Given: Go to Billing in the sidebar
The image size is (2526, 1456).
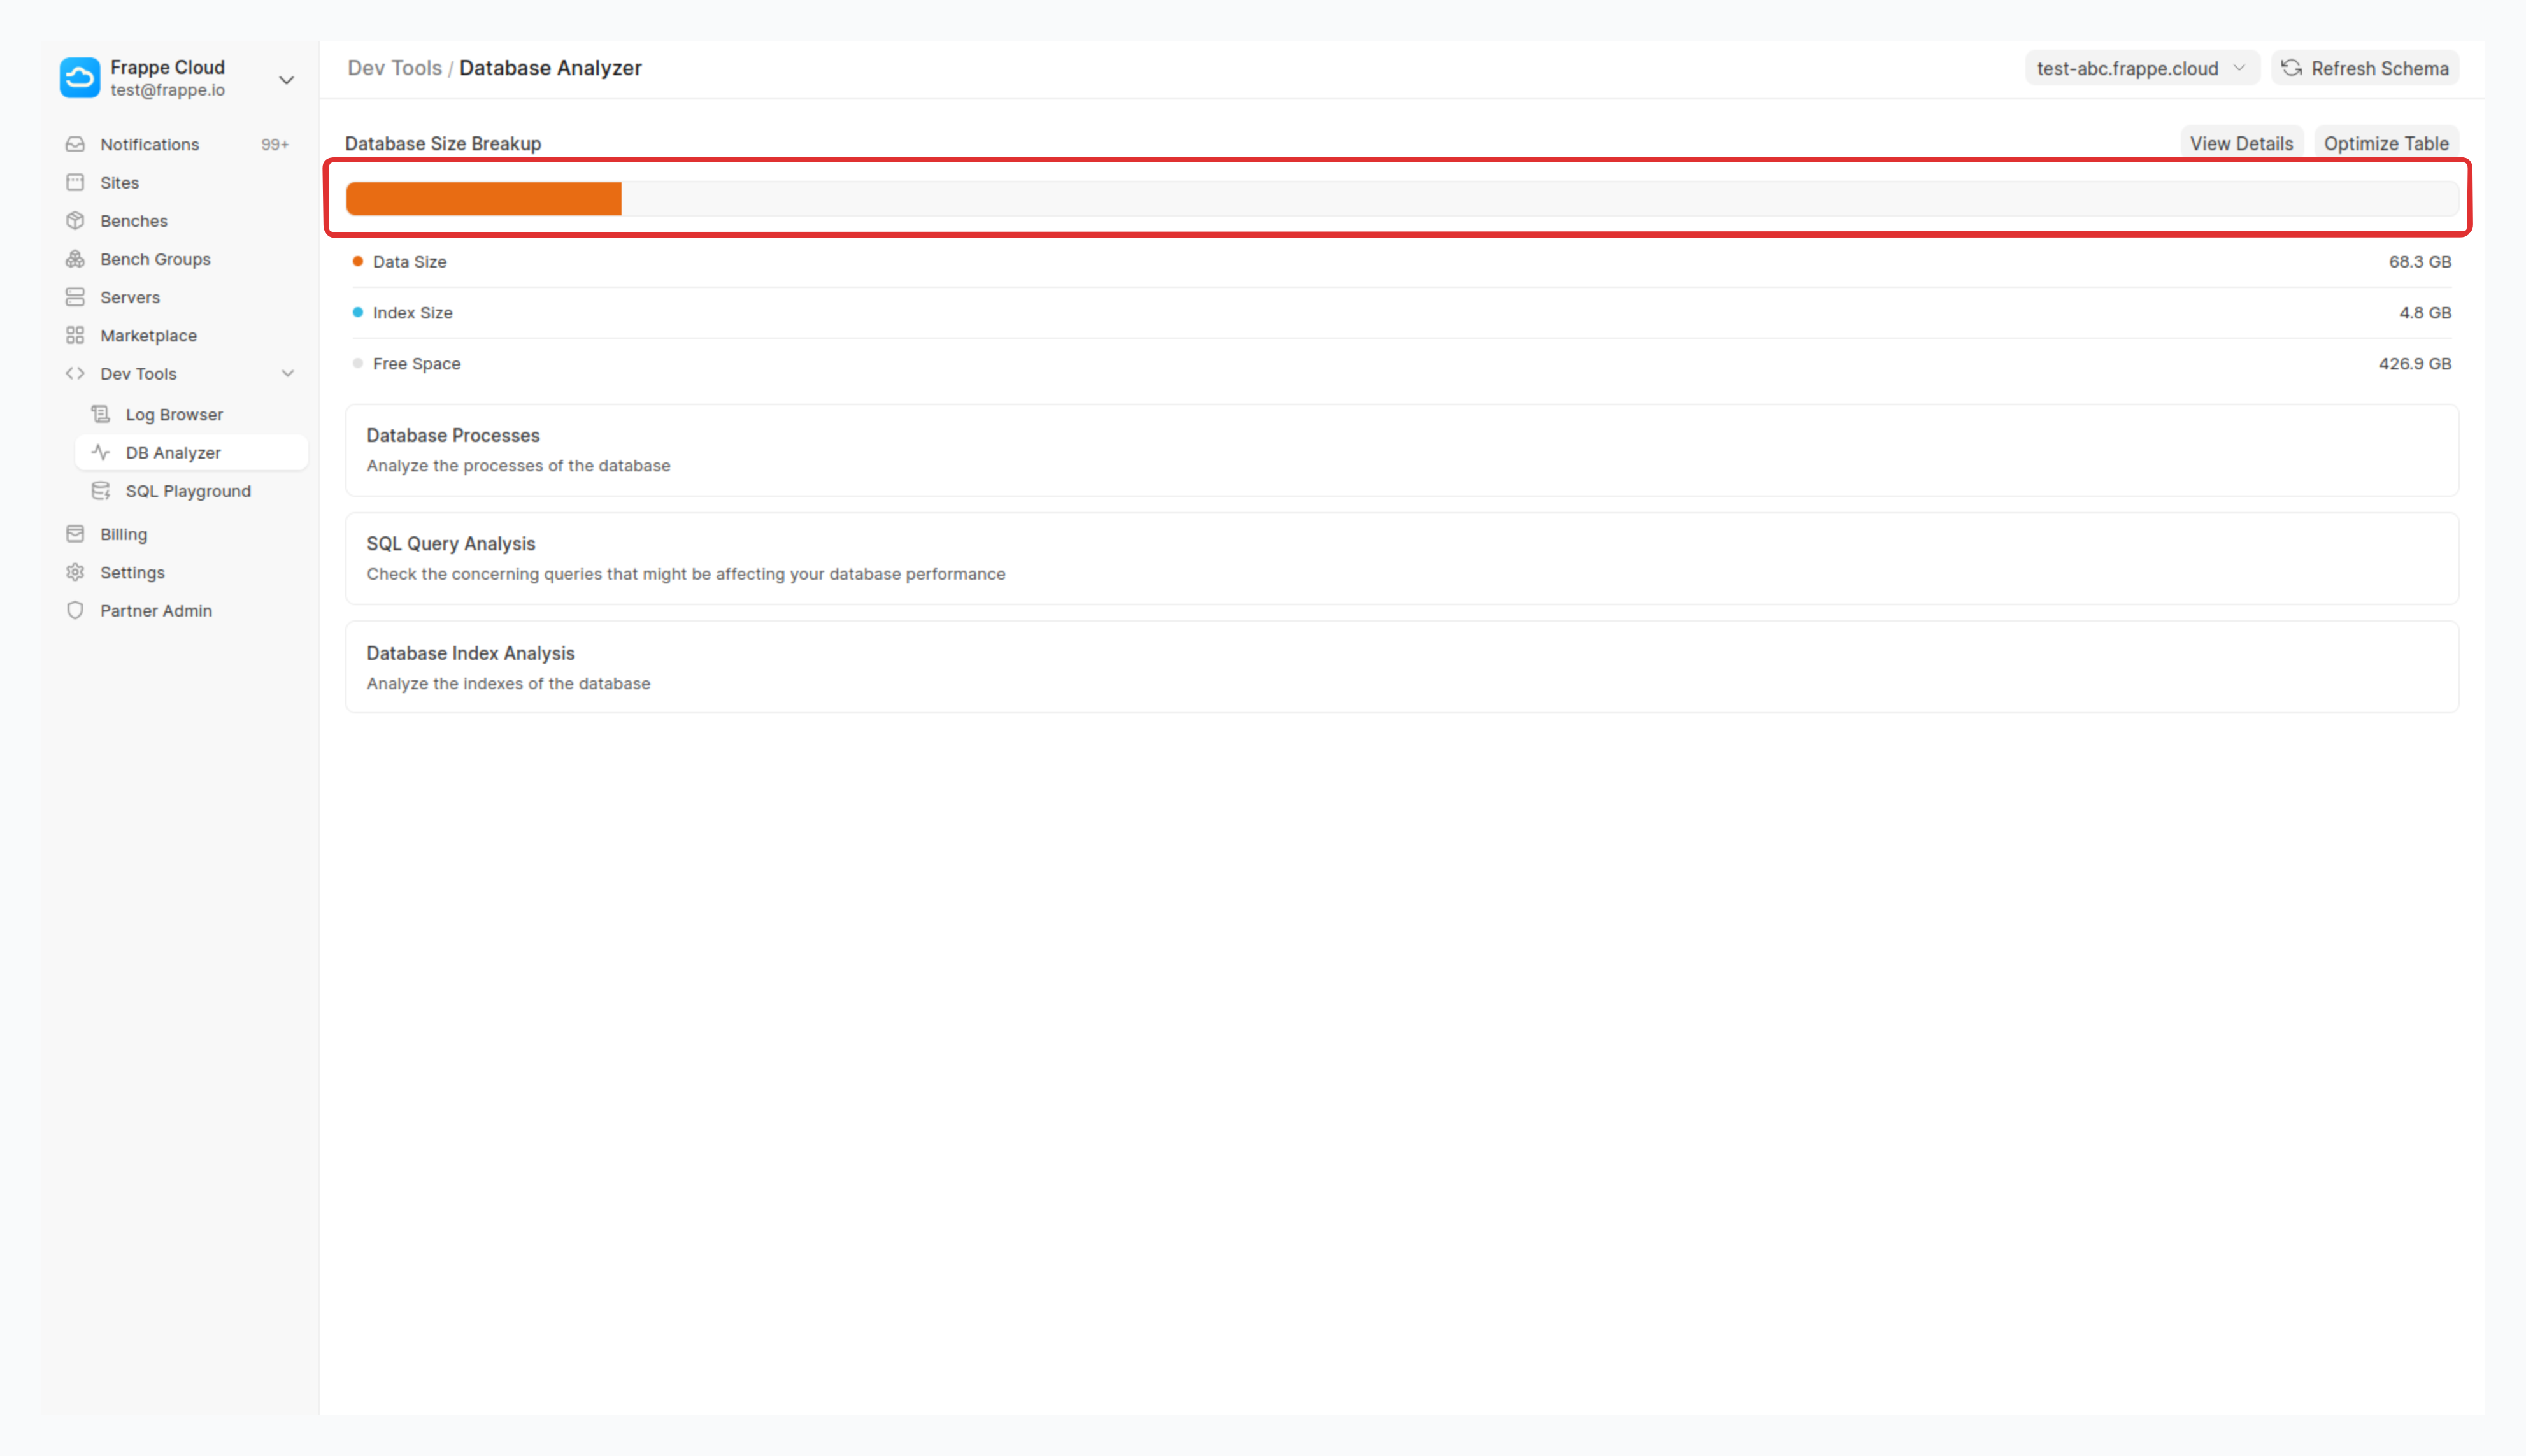Looking at the screenshot, I should (177, 534).
